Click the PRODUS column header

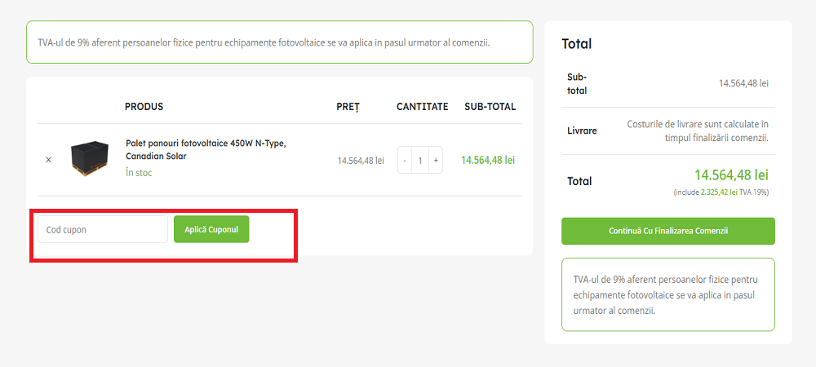coord(144,107)
